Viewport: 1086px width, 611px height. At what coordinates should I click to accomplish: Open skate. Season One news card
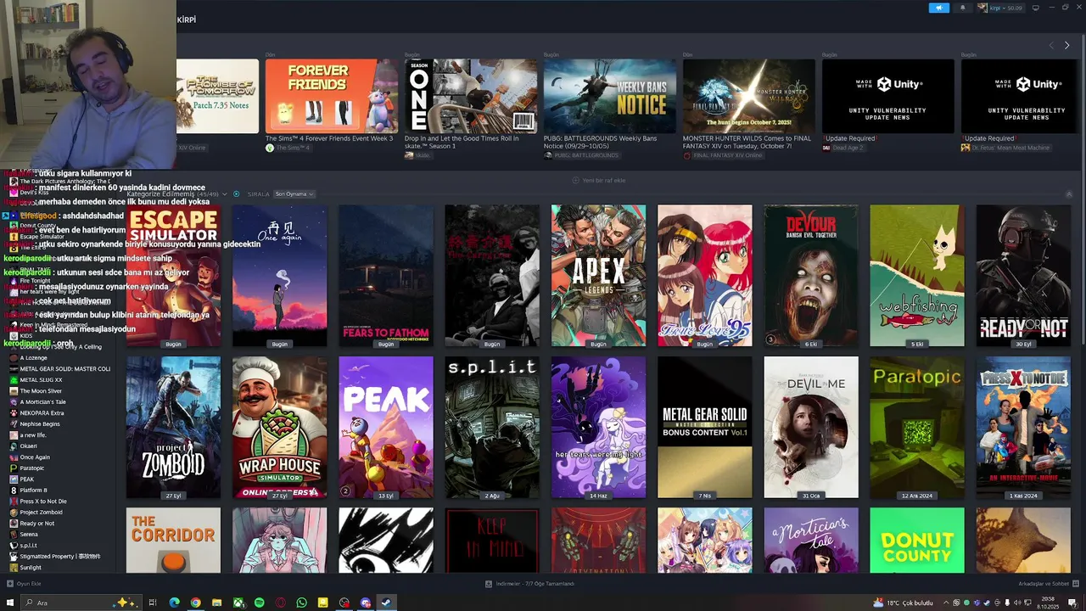pyautogui.click(x=470, y=96)
